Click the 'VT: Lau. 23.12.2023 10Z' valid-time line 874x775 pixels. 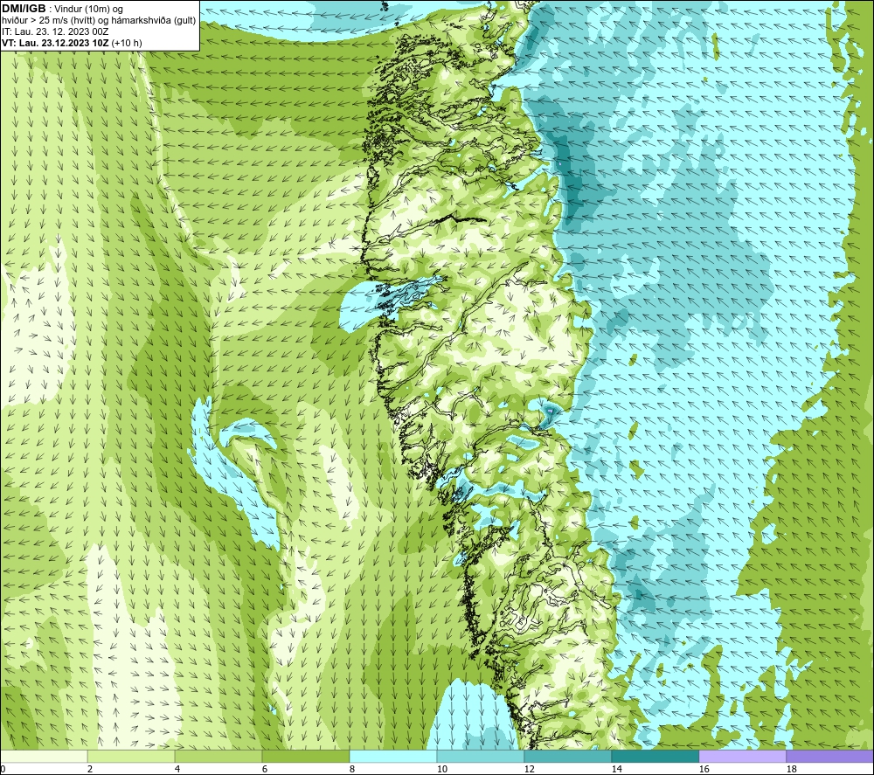coord(72,43)
